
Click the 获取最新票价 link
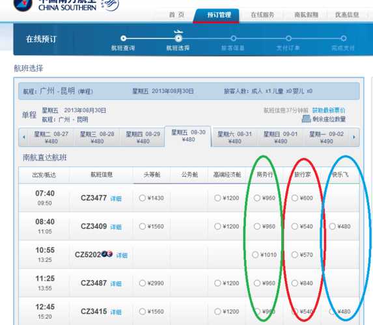[329, 110]
